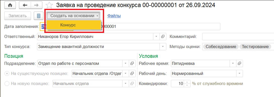The height and width of the screenshot is (97, 274).
Task: Navigate forward with the right arrow
Action: click(x=36, y=6)
